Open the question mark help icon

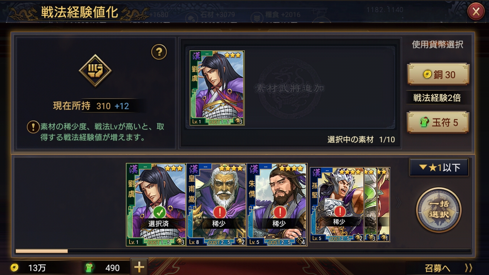(159, 52)
